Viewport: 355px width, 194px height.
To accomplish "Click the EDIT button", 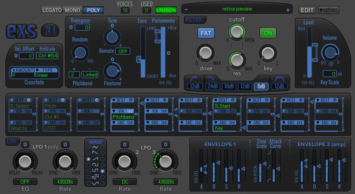I will [x=307, y=10].
